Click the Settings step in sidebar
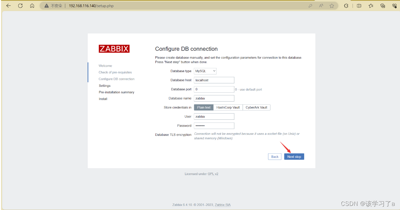Screen dimensions: 400x210 [x=104, y=86]
